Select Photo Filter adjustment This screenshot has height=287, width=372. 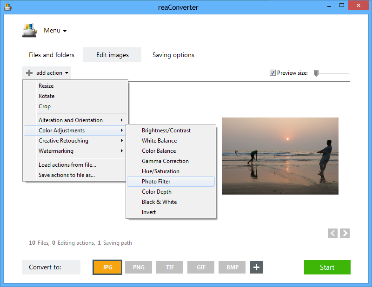point(171,182)
